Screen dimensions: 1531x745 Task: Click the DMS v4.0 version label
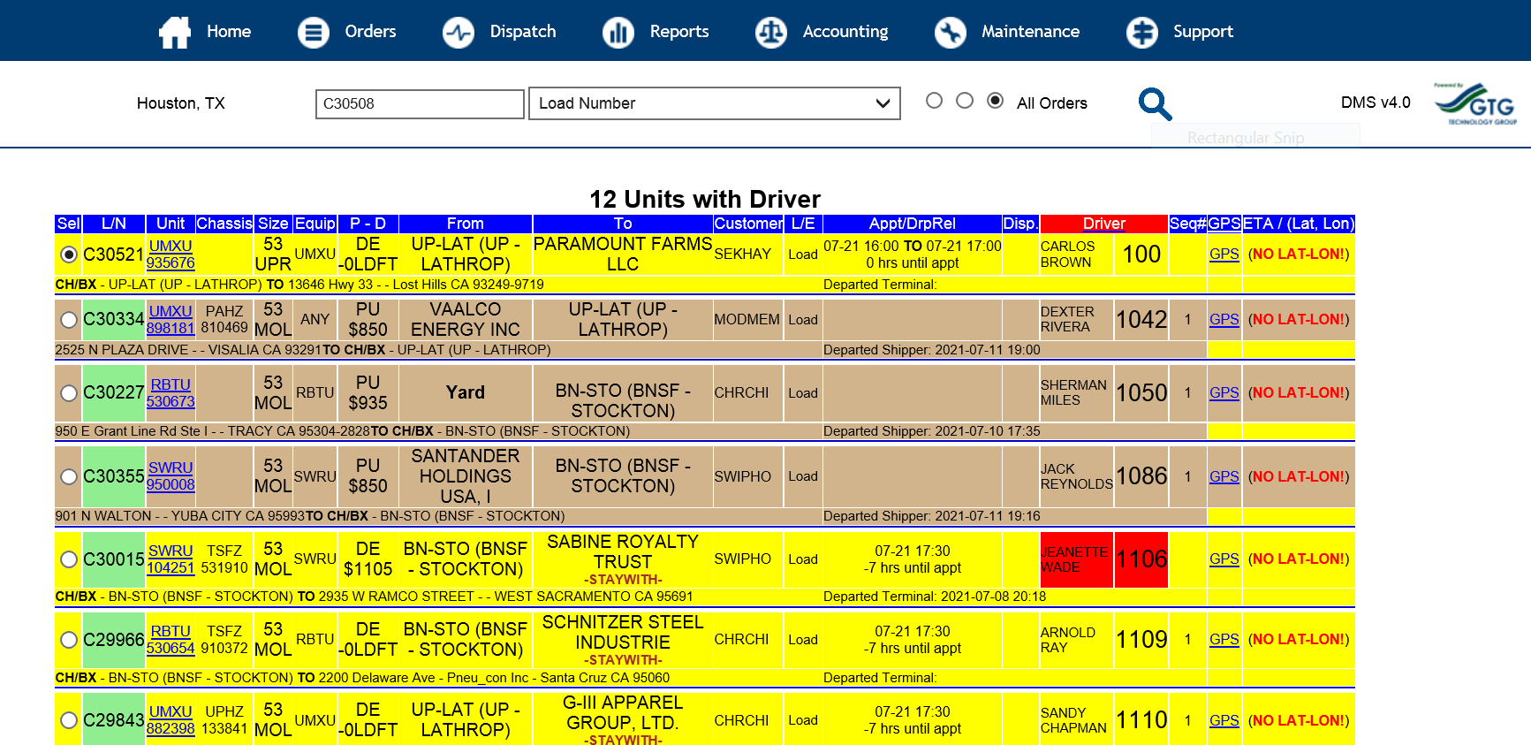[x=1376, y=103]
